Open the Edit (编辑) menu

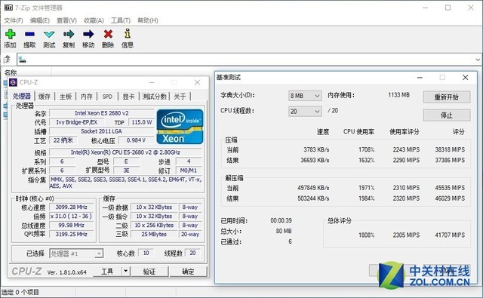coord(40,20)
